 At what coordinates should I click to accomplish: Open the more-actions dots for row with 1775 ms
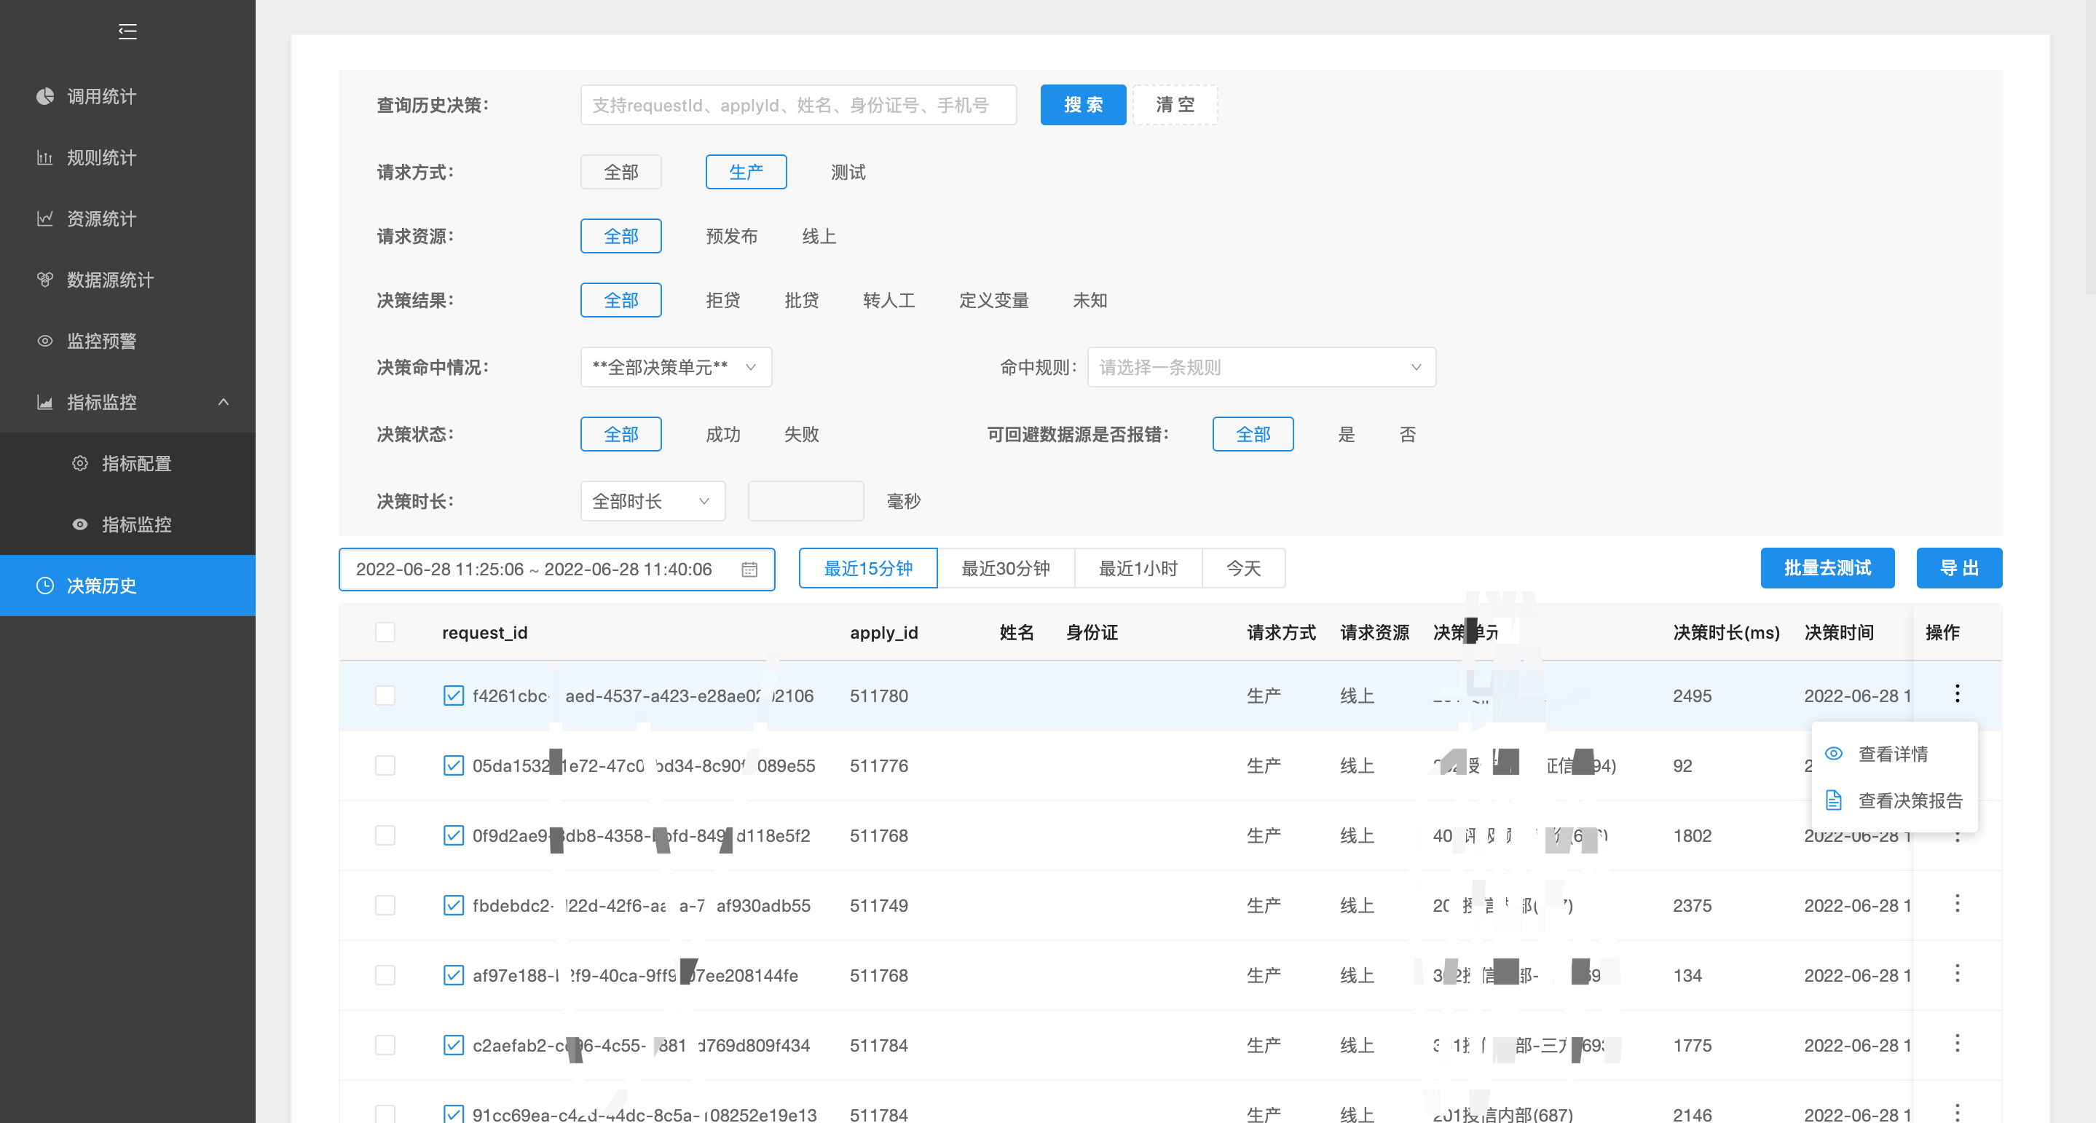click(1957, 1044)
